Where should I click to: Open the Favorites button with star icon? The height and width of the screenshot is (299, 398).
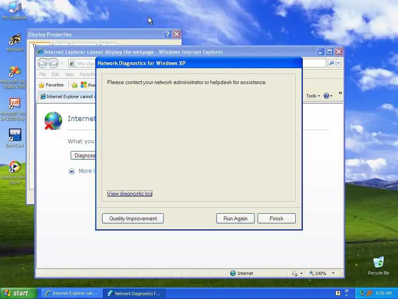point(51,85)
